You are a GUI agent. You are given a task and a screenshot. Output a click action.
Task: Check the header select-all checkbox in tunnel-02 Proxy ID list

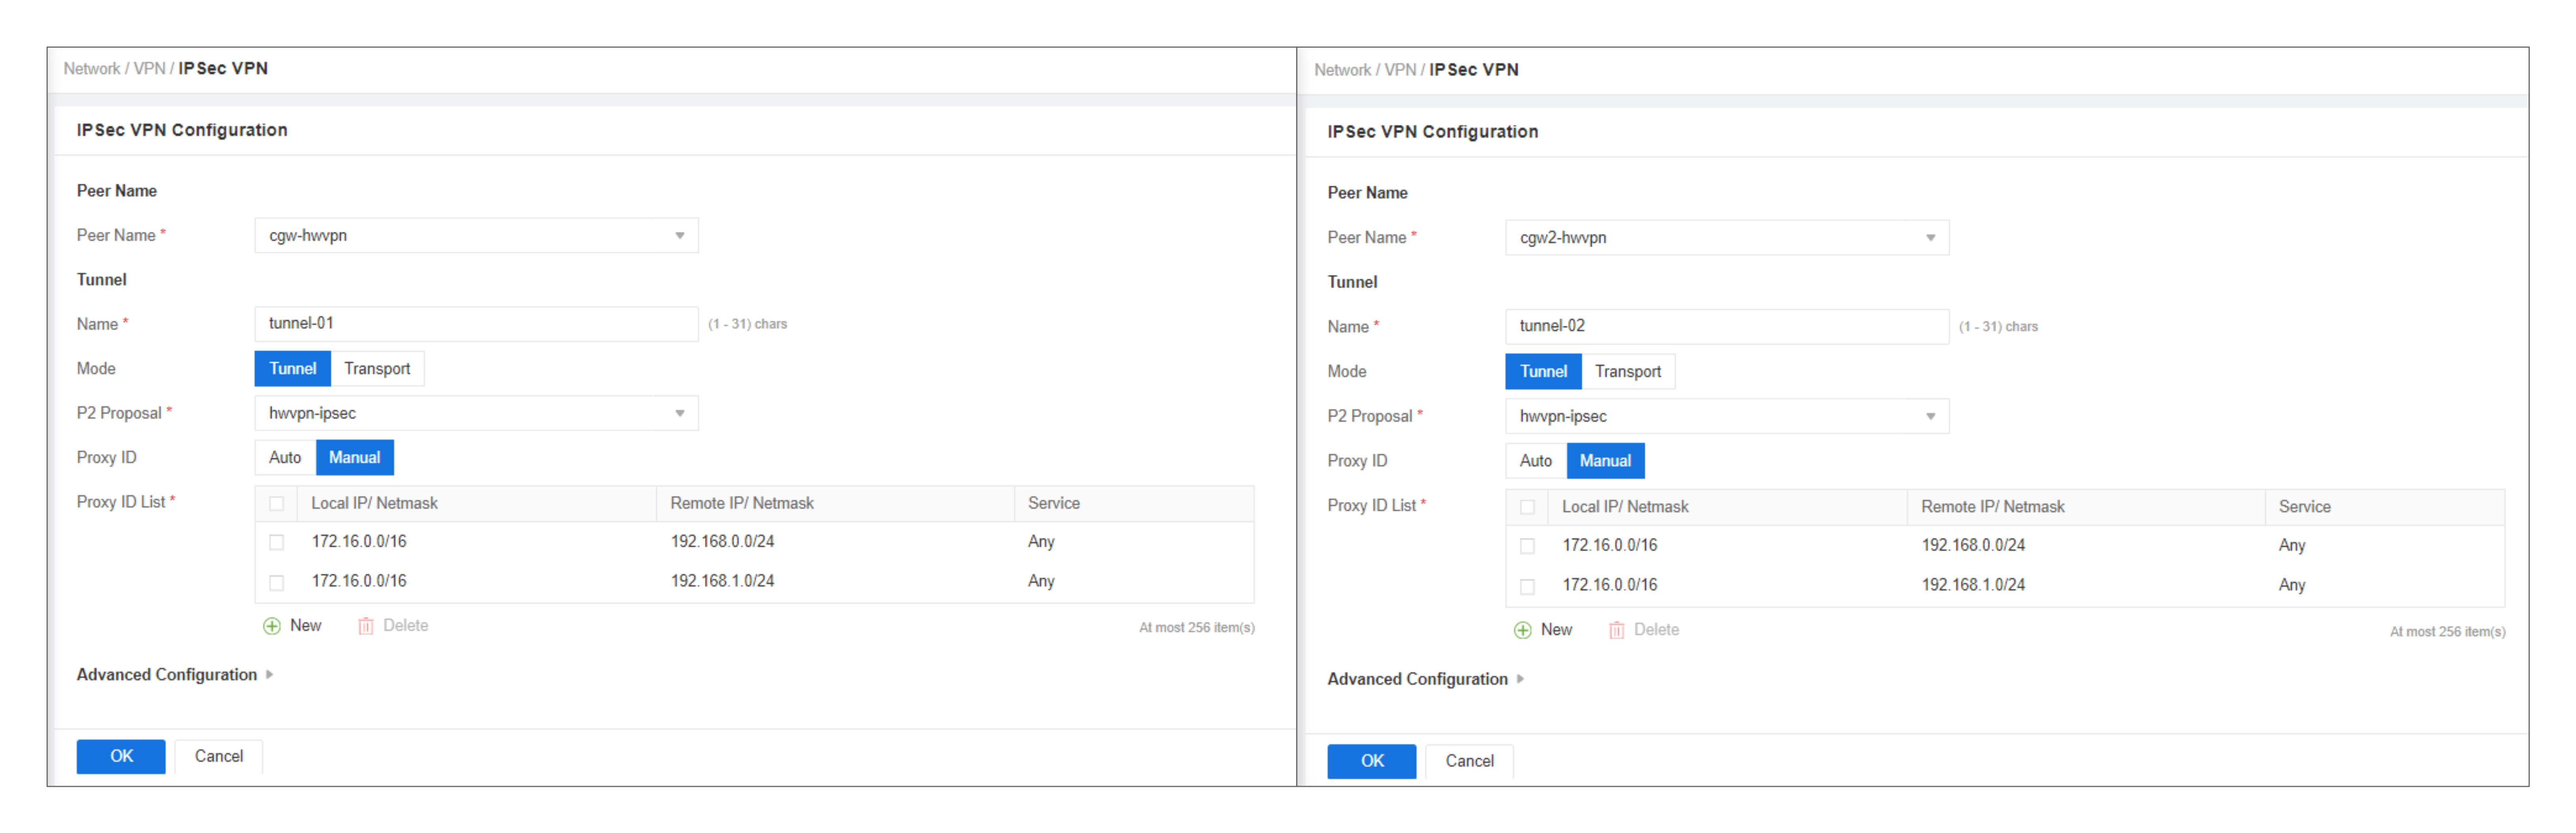(1527, 507)
